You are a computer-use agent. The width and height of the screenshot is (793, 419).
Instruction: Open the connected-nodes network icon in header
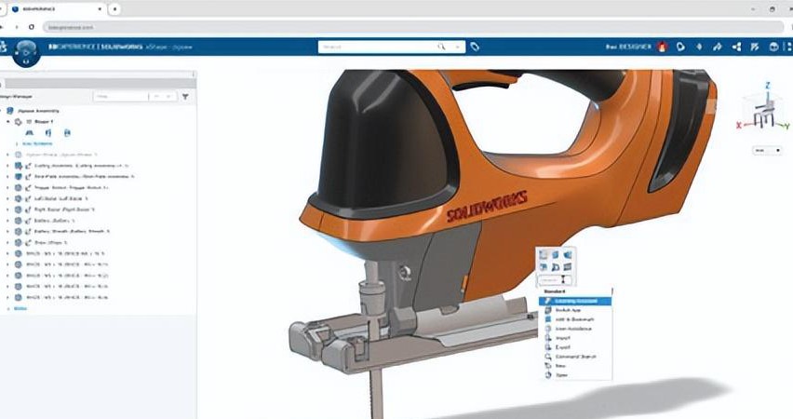(x=736, y=47)
